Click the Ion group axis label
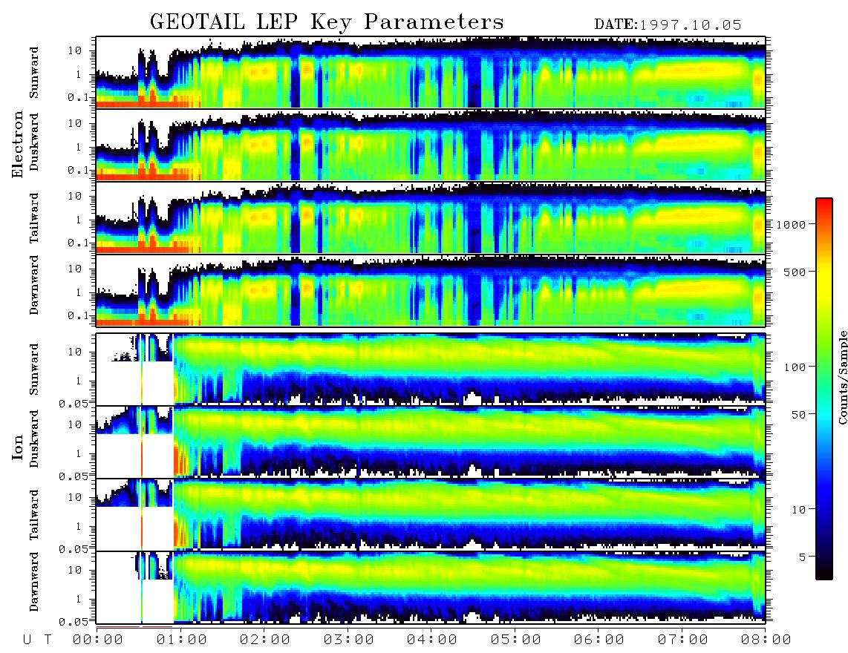This screenshot has height=653, width=848. click(18, 447)
